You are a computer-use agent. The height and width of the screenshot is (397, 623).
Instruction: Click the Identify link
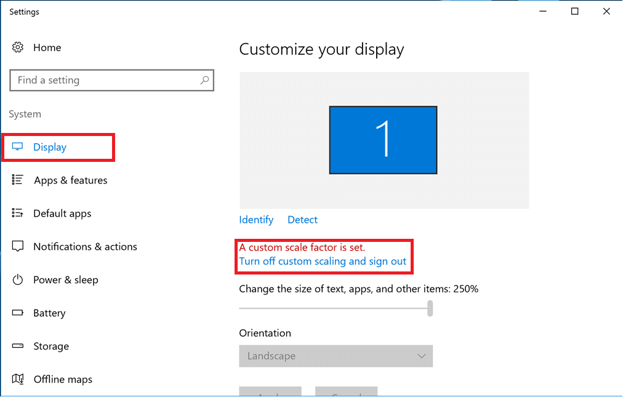(x=256, y=220)
